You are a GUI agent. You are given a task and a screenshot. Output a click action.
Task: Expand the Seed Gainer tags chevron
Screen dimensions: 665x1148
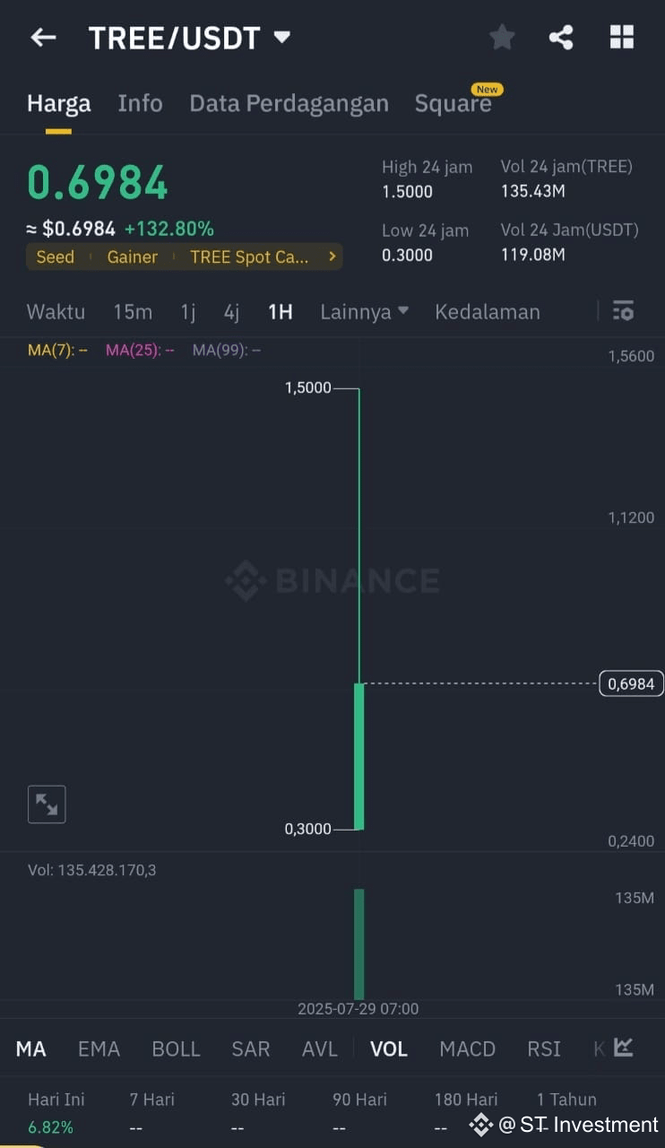coord(332,257)
